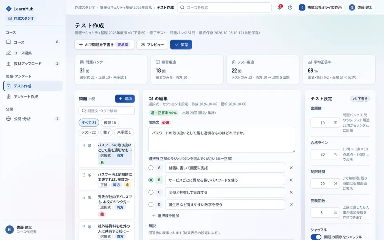Delete choice A with its X icon

click(291, 168)
